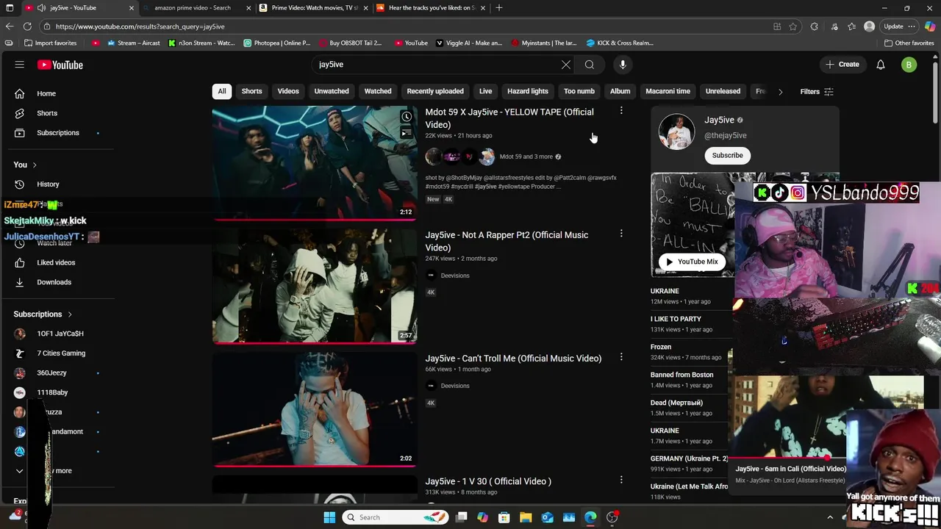Viewport: 941px width, 529px height.
Task: Select the Live filter chip
Action: tap(486, 91)
